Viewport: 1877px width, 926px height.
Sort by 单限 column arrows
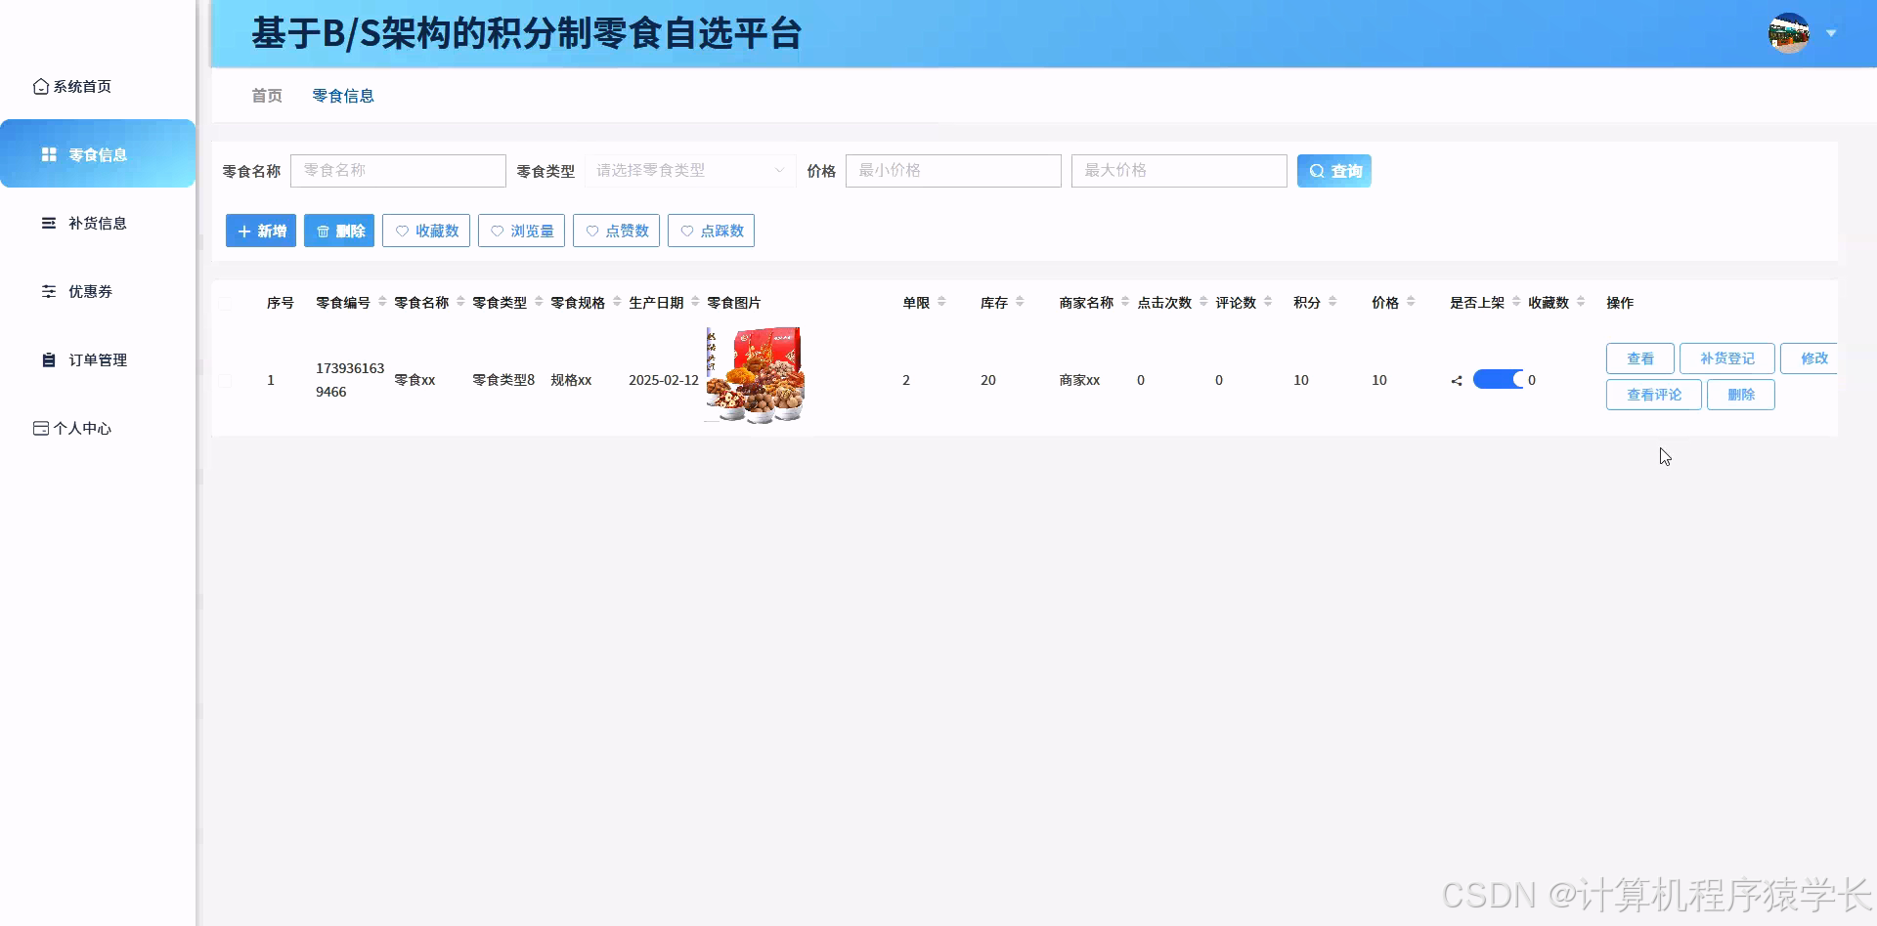click(x=941, y=302)
